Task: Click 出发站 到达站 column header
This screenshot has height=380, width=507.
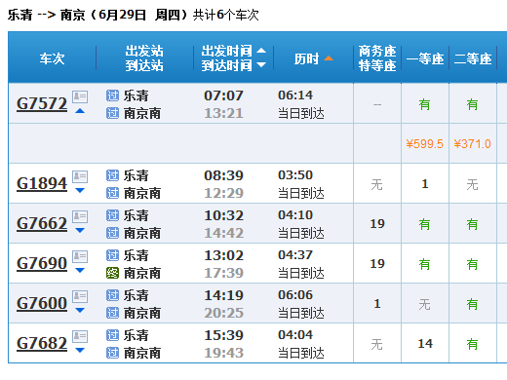Action: coord(144,58)
